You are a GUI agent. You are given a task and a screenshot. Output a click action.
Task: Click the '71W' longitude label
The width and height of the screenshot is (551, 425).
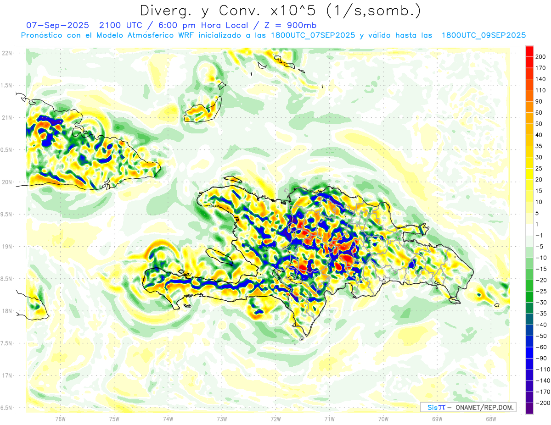329,419
